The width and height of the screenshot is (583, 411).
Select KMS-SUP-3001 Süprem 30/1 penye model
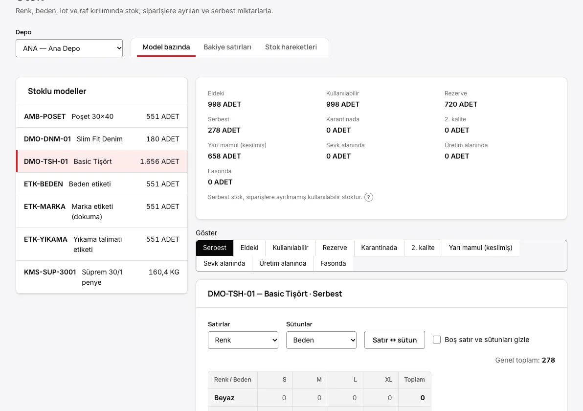click(x=102, y=277)
